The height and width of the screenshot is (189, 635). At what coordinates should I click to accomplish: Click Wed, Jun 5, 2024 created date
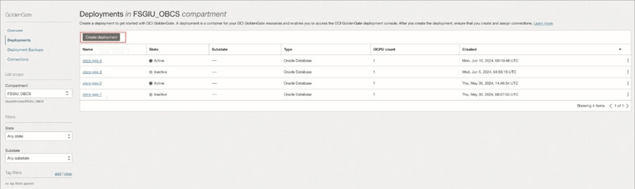489,72
